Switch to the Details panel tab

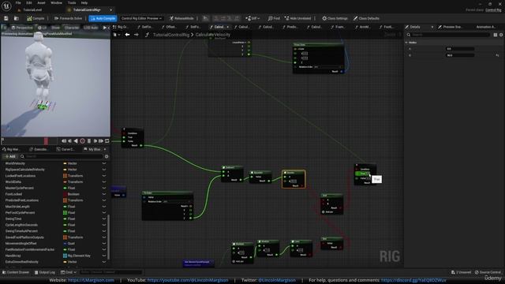pyautogui.click(x=415, y=27)
